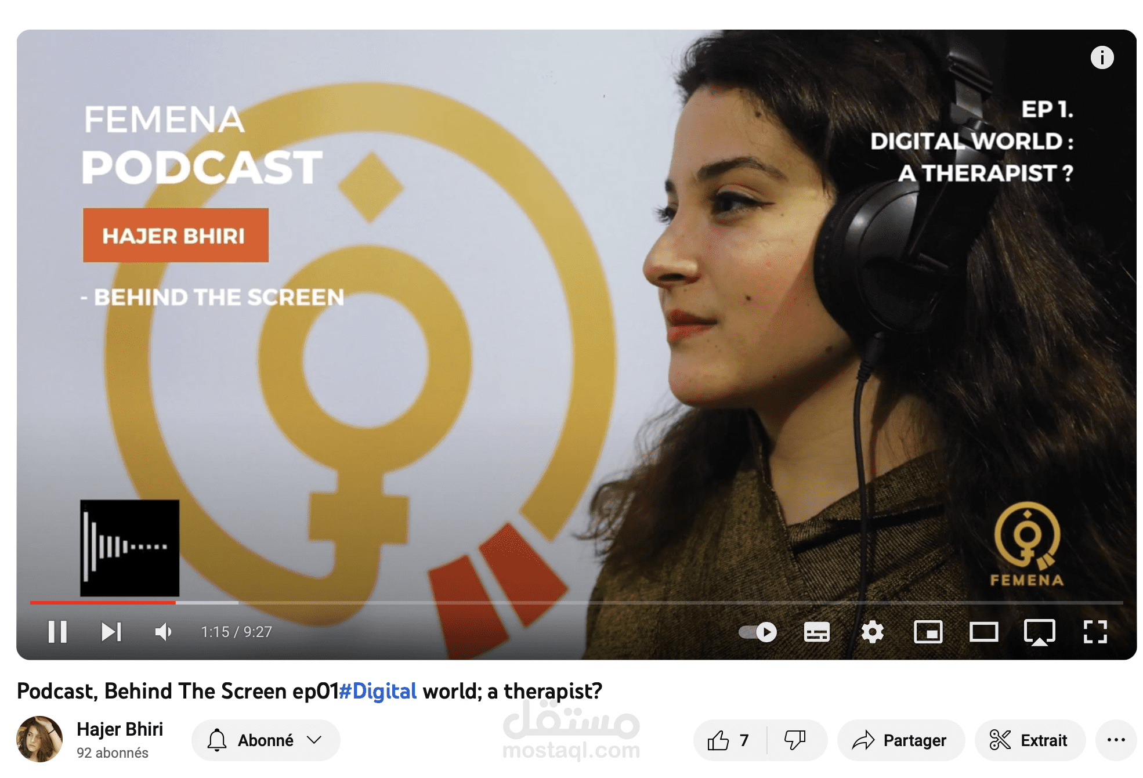Click the video title text
Viewport: 1143px width, 778px height.
[x=310, y=691]
